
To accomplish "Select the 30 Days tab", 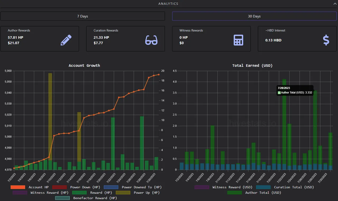I will [x=254, y=16].
